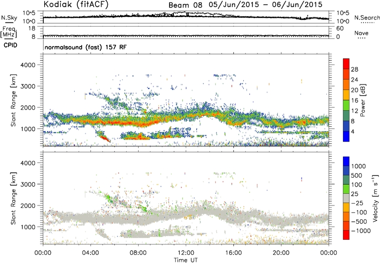Click the Velocity [m s⁻¹] colorbar title

click(x=375, y=198)
